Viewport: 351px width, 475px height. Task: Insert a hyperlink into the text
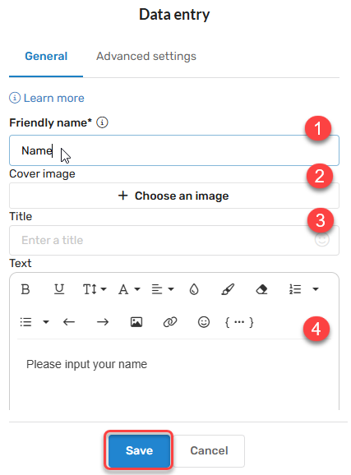click(x=170, y=322)
